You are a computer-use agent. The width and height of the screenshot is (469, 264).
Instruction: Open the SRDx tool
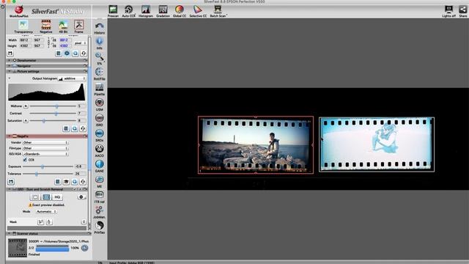coord(100,135)
